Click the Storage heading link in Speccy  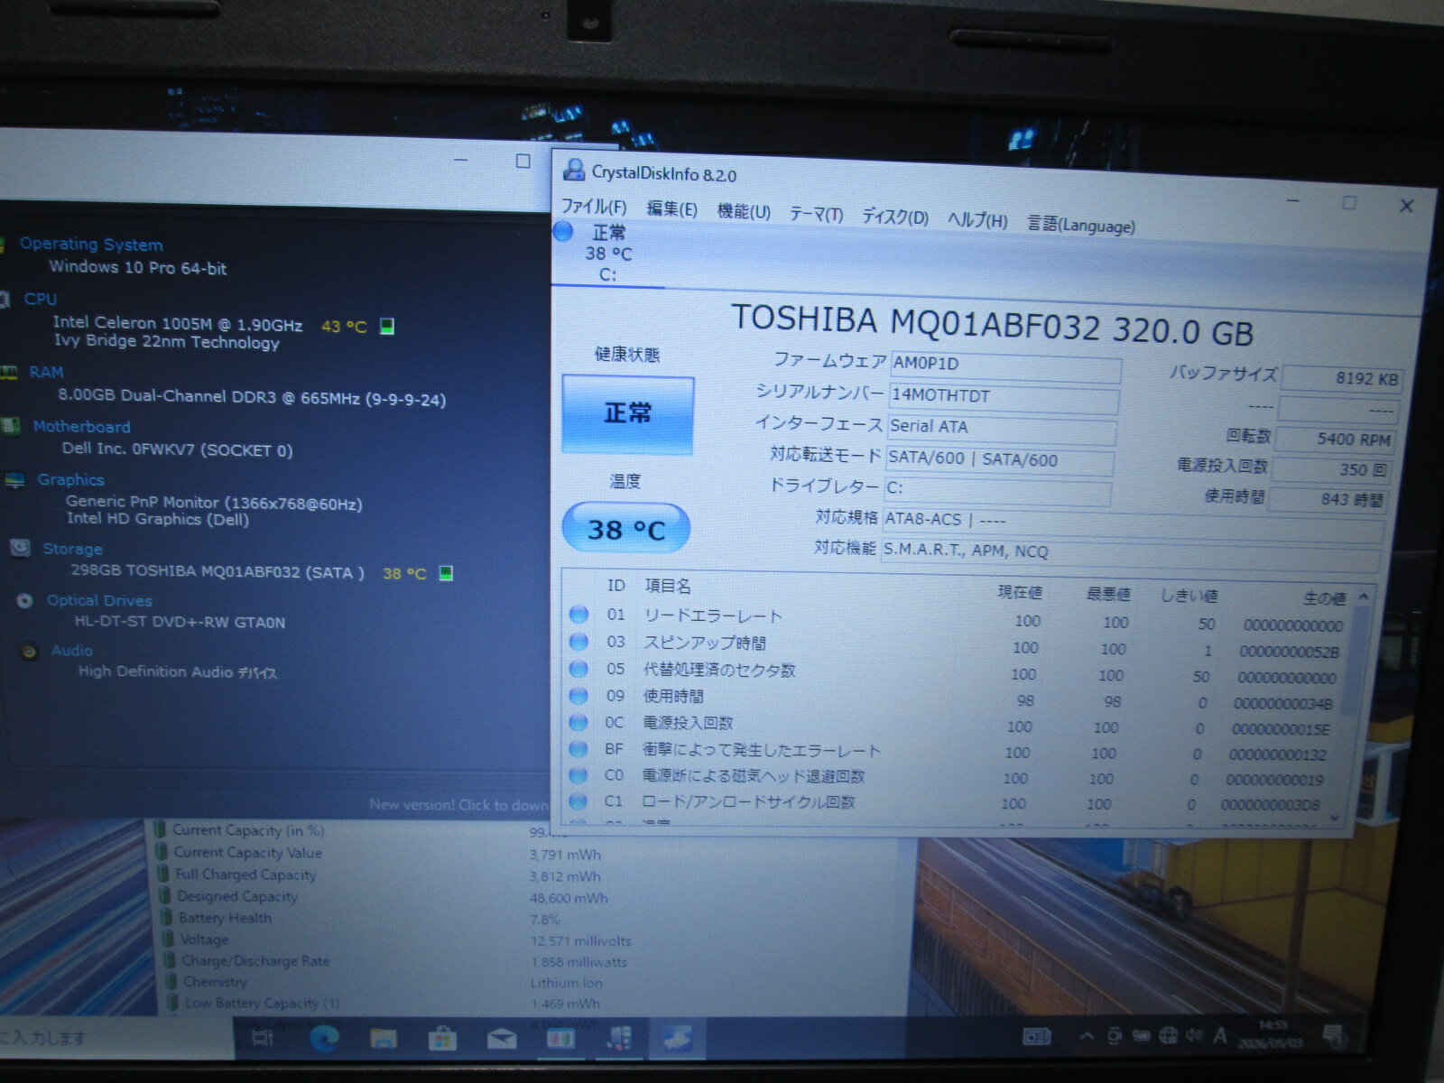pyautogui.click(x=72, y=549)
